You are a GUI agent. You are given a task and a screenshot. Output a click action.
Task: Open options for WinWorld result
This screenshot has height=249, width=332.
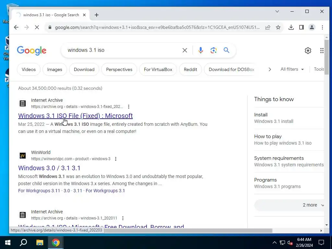coord(116,159)
